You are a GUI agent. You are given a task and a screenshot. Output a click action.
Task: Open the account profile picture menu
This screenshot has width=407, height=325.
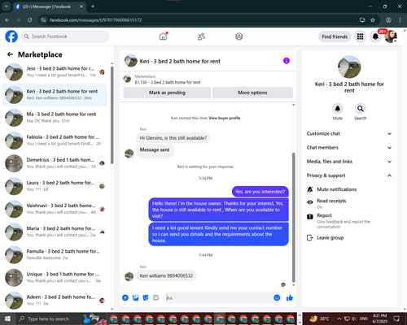391,37
